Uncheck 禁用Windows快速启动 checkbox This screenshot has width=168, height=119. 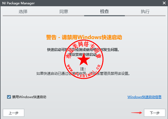9,97
